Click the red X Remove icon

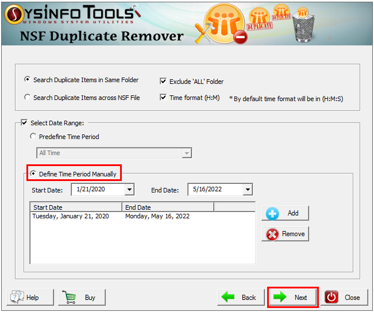tap(272, 234)
